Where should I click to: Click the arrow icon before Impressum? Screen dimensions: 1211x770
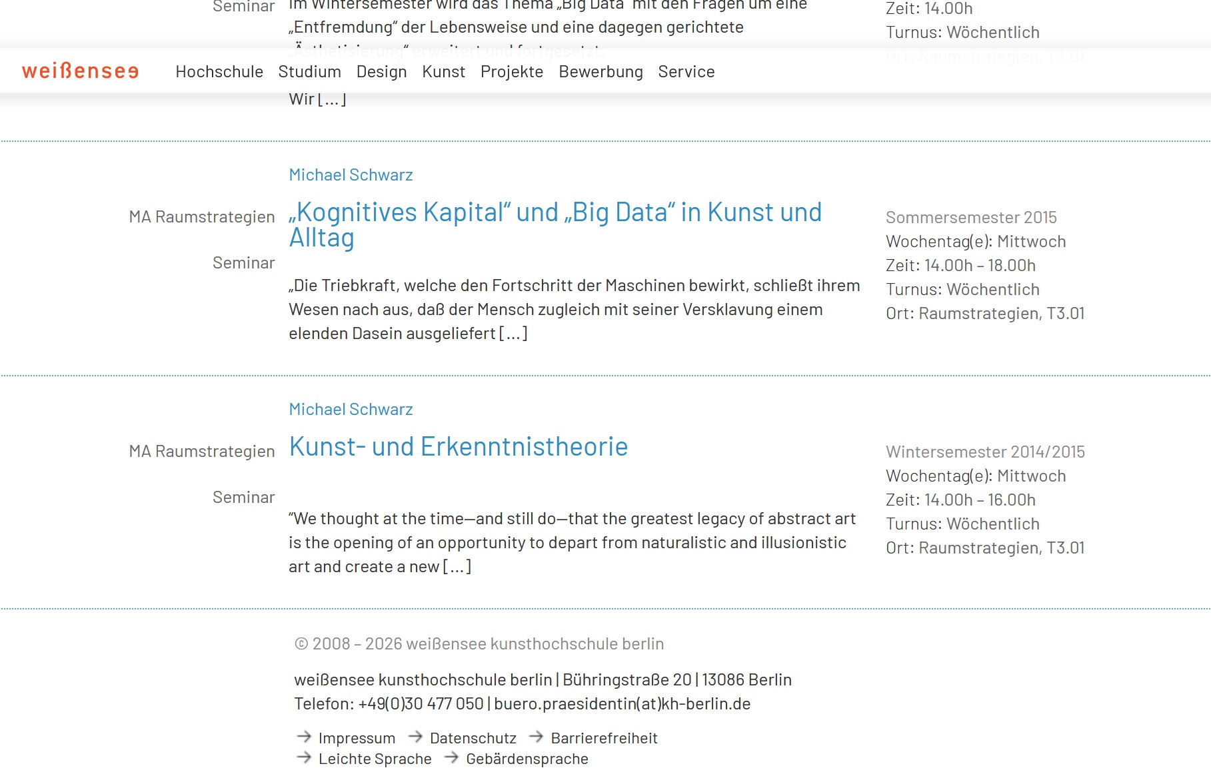[x=304, y=737]
